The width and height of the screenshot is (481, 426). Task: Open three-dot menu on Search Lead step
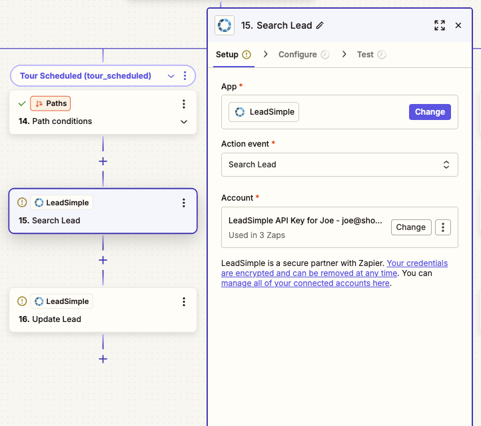point(184,203)
